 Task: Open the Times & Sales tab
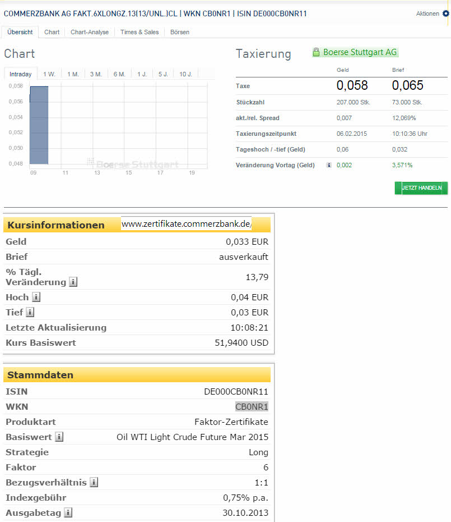[140, 32]
